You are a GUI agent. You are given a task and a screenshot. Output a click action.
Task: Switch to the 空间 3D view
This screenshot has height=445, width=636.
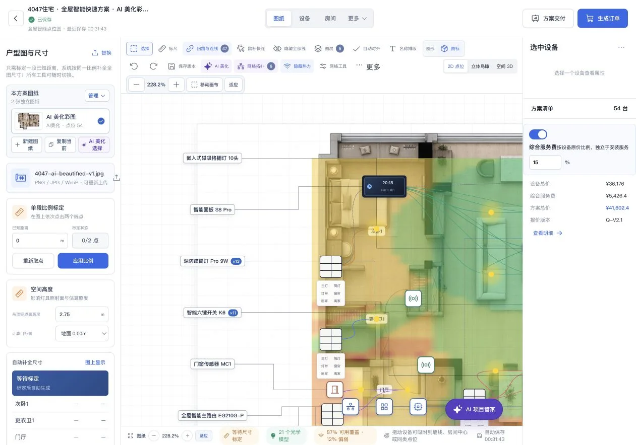(x=504, y=66)
